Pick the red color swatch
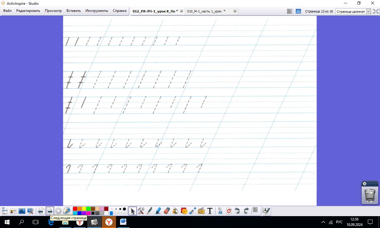The width and height of the screenshot is (380, 228). (x=75, y=209)
